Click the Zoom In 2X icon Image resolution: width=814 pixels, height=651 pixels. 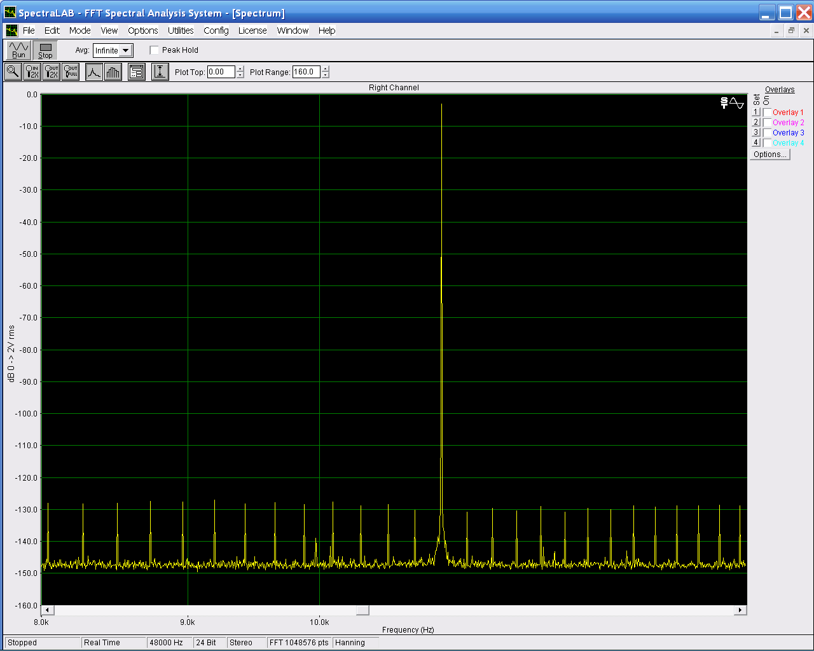click(x=32, y=72)
